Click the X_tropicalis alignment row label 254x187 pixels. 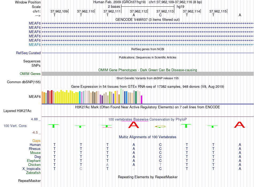pos(32,169)
